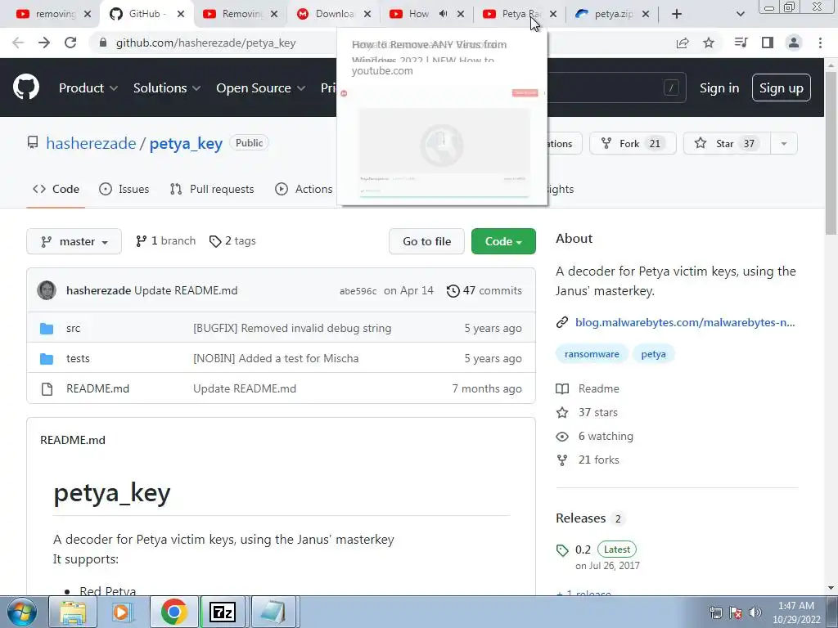838x628 pixels.
Task: Expand the Open Source navigation dropdown
Action: (x=261, y=87)
